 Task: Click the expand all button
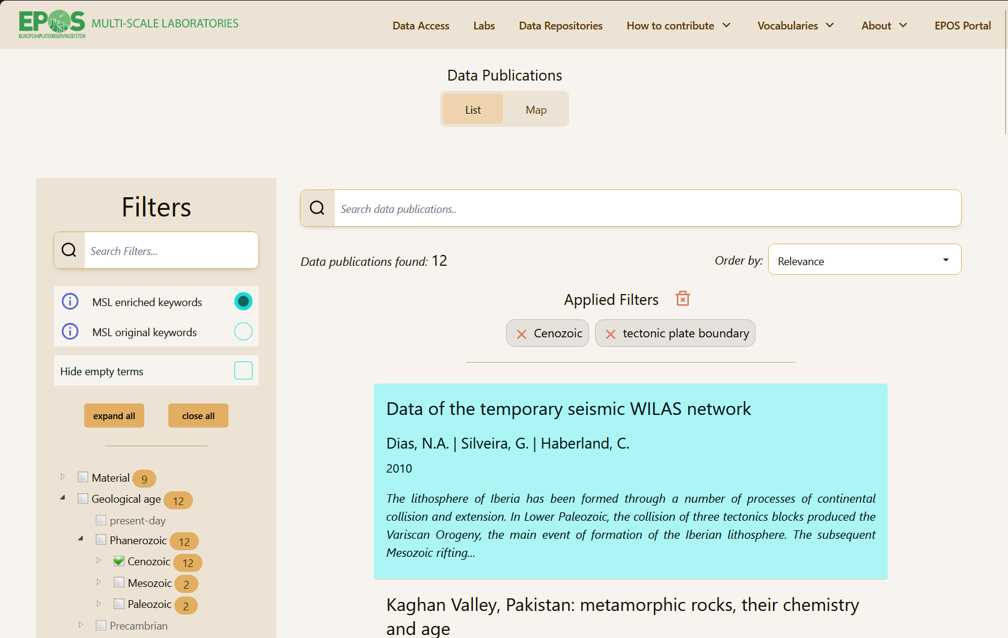114,416
